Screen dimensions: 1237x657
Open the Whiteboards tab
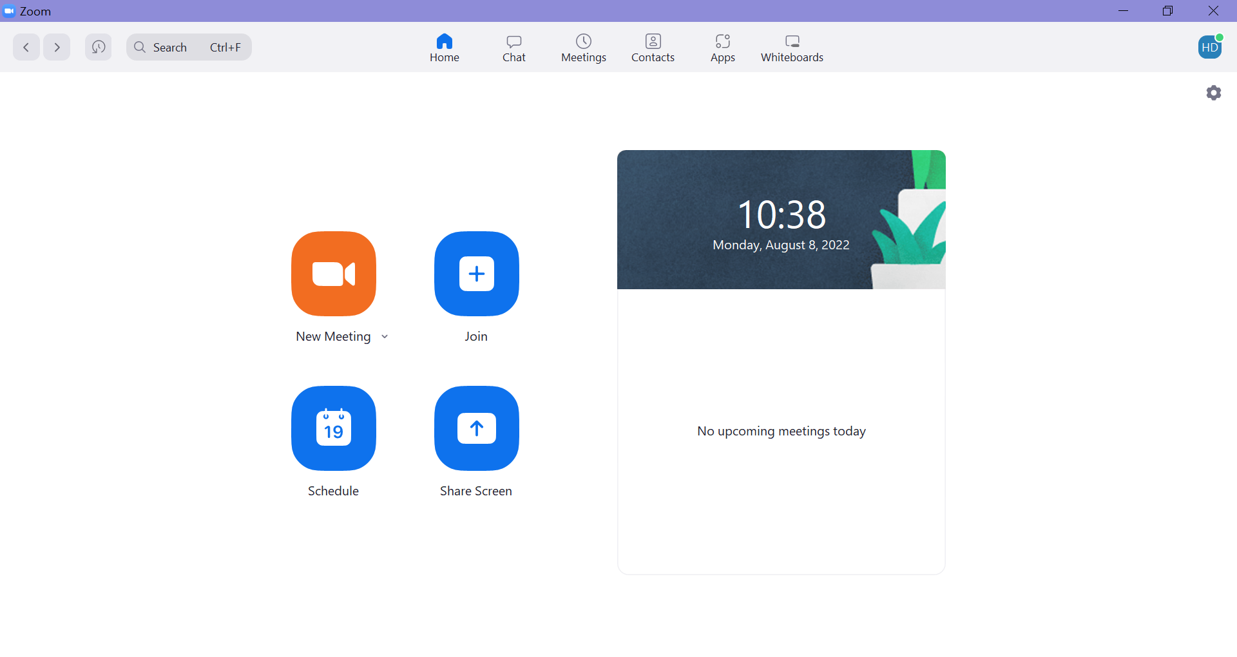[x=792, y=48]
